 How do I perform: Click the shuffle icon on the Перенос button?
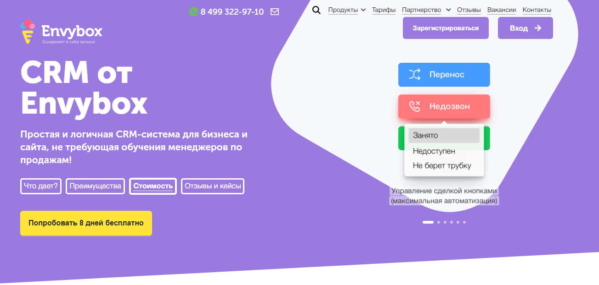414,75
